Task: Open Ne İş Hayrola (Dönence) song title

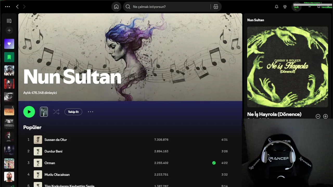Action: (x=274, y=114)
